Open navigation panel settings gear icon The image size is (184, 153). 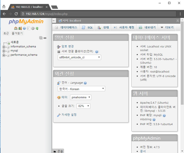pos(33,28)
